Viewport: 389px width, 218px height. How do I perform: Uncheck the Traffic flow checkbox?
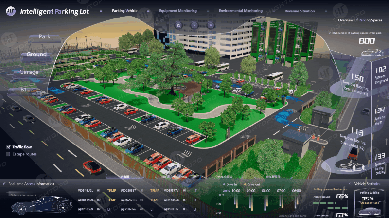coord(8,147)
